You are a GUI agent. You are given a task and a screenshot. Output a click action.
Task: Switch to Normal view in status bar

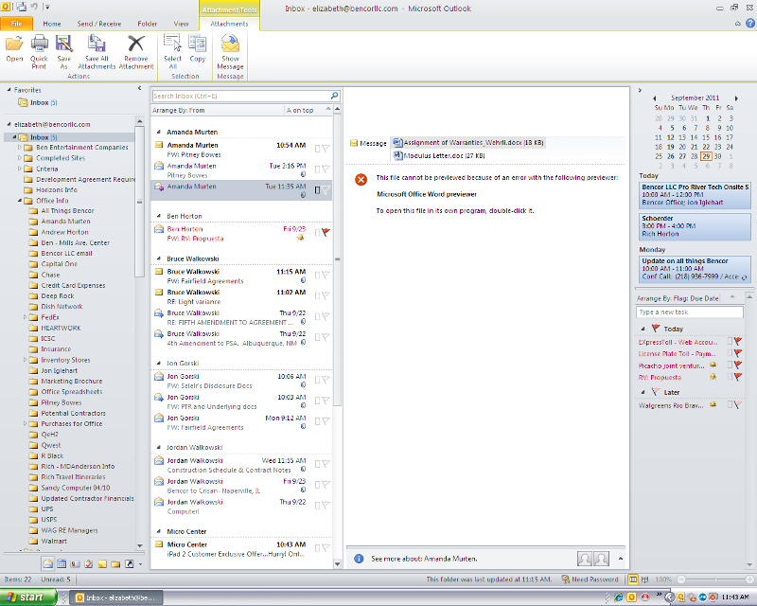click(x=632, y=579)
